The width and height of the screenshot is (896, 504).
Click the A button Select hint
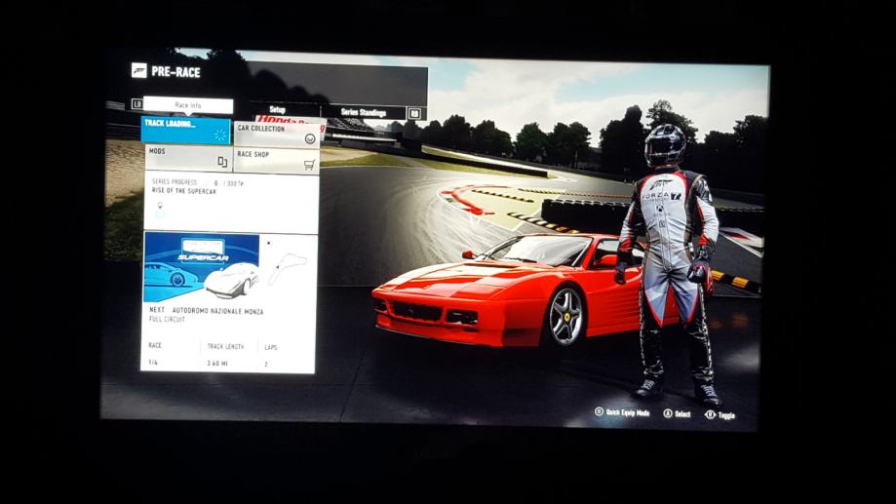[x=677, y=413]
